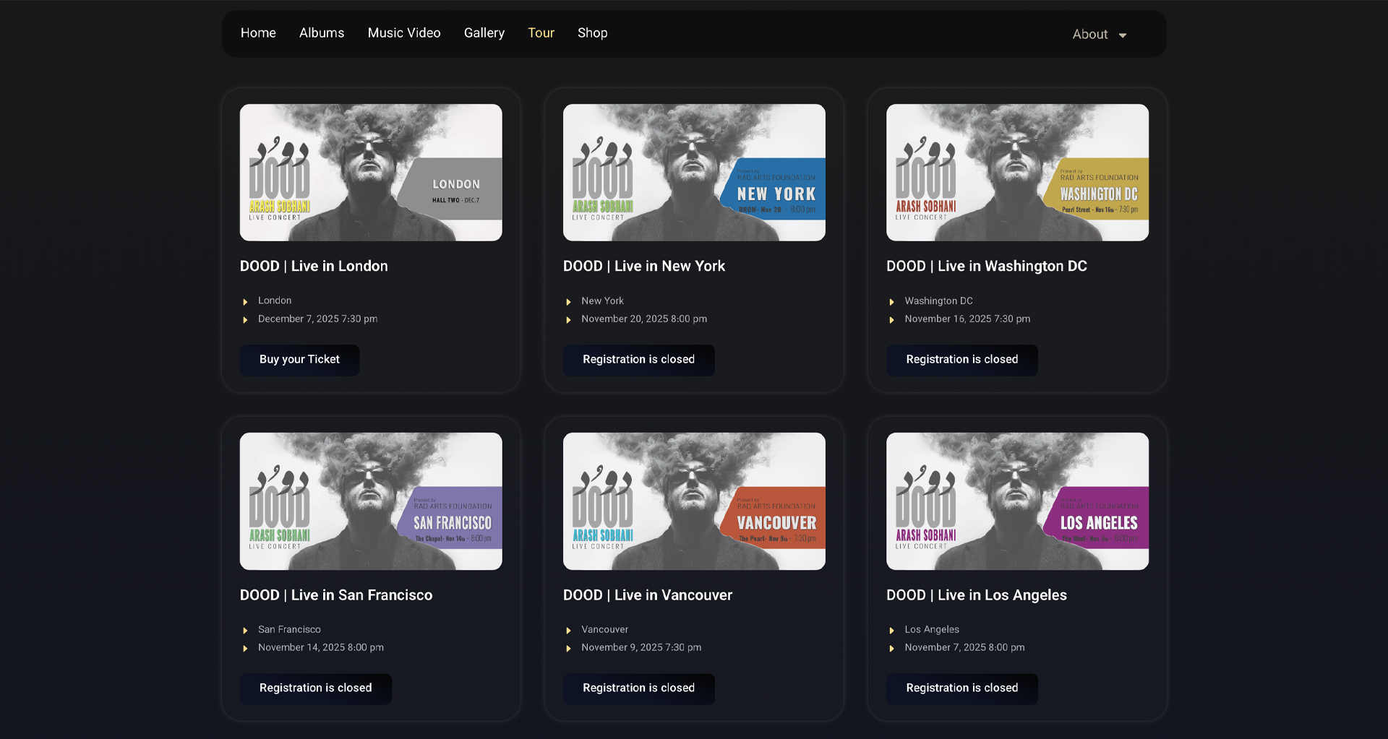Click Washington DC's Registration is closed button

[962, 360]
